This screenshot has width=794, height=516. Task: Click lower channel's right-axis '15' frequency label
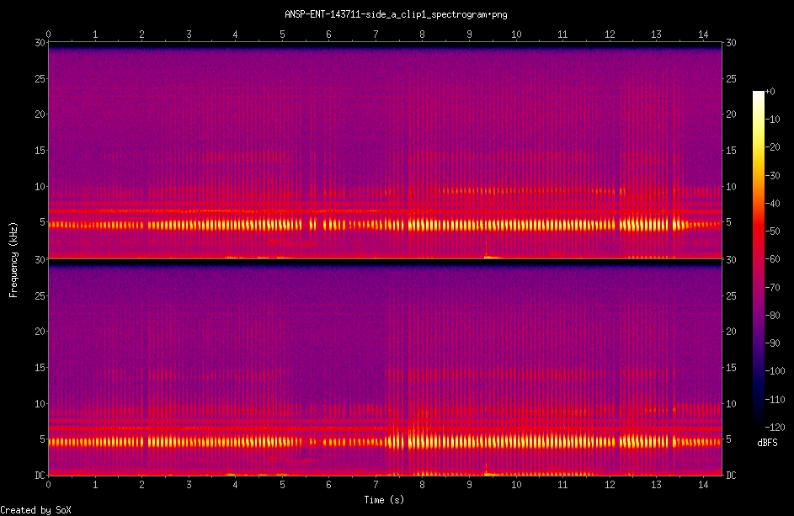(731, 368)
